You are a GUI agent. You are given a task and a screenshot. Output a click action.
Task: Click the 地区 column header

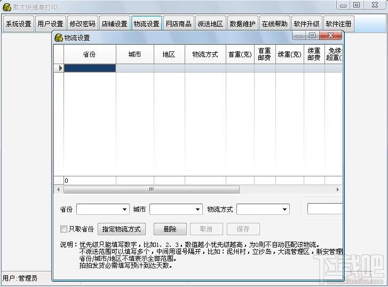click(x=169, y=55)
